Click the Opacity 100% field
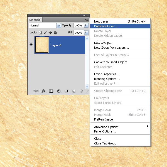 pyautogui.click(x=79, y=25)
